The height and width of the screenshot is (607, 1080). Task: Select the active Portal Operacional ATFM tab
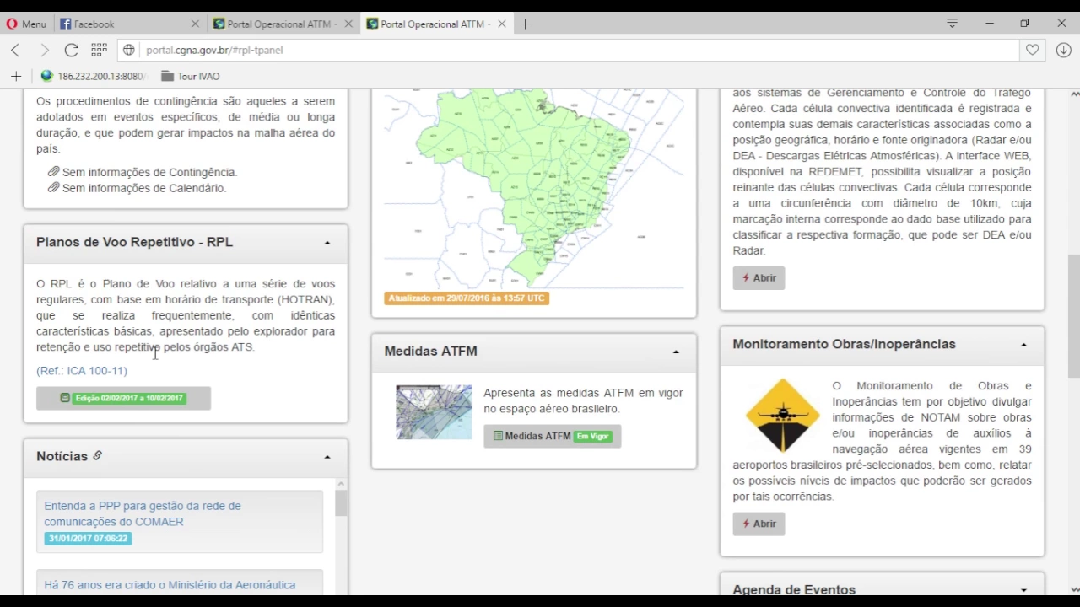pos(435,24)
